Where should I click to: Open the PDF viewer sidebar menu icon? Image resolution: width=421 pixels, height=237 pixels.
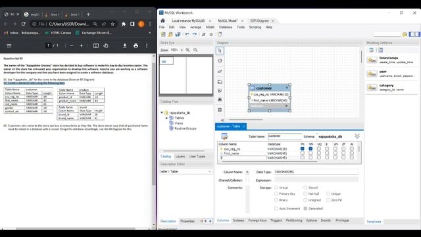point(9,45)
